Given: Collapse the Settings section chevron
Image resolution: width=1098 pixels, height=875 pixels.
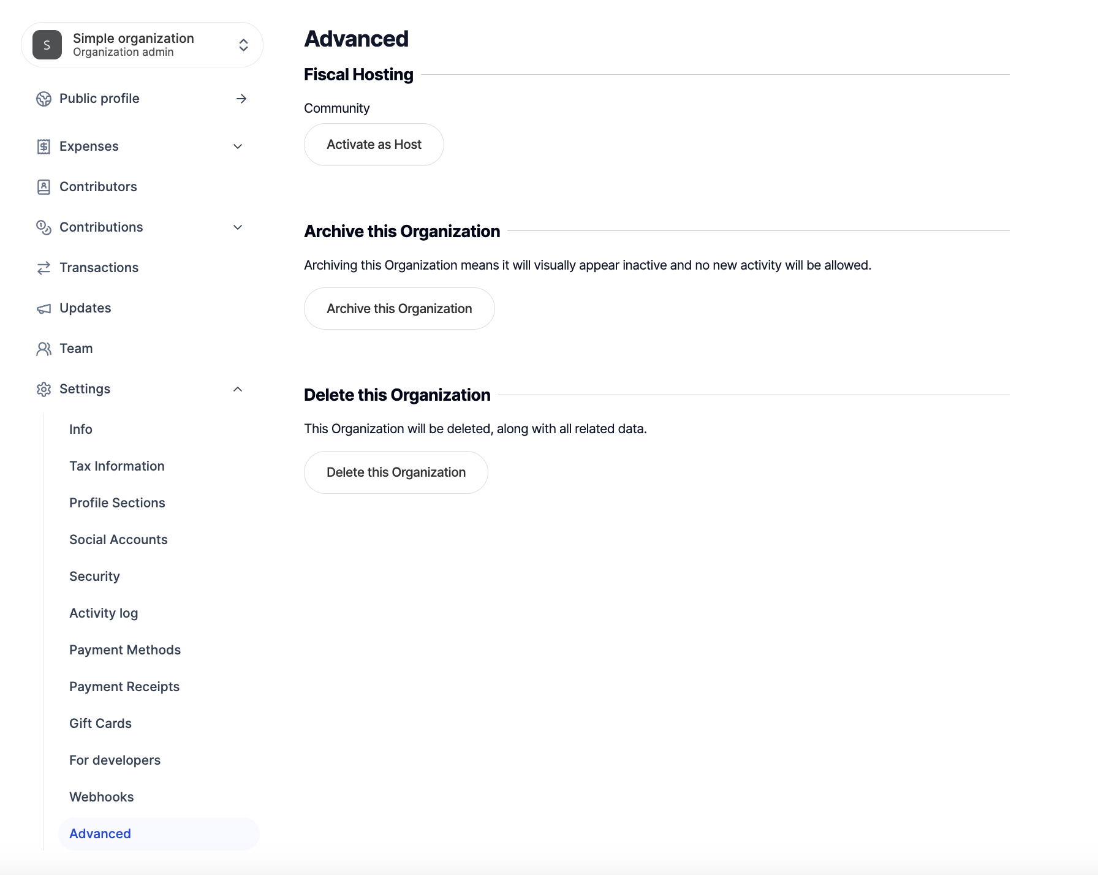Looking at the screenshot, I should pos(238,389).
